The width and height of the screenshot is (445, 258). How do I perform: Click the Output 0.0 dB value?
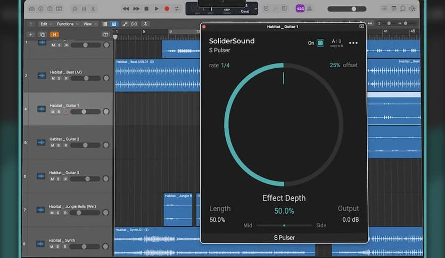click(x=350, y=220)
